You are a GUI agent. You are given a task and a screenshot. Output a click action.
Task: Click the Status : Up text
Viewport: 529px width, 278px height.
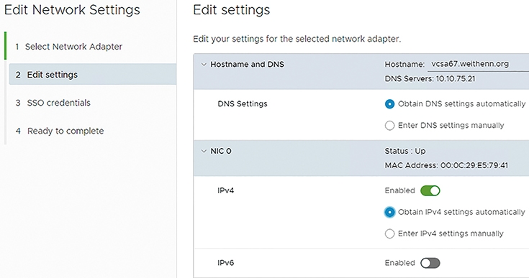[x=405, y=151]
